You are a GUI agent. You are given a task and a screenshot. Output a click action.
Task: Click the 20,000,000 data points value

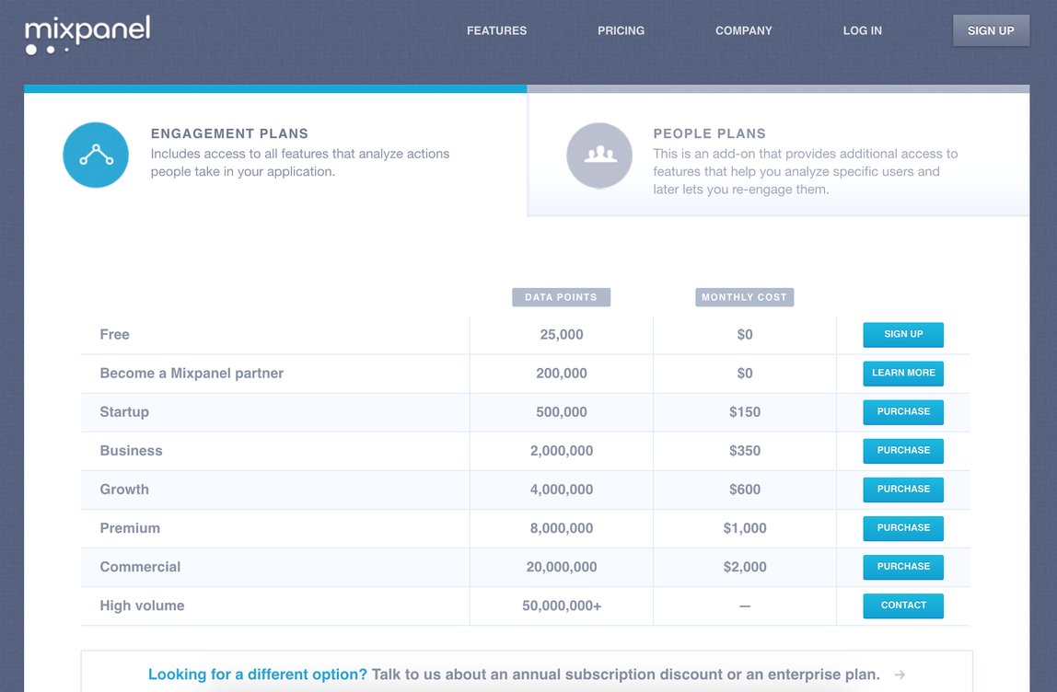coord(562,568)
